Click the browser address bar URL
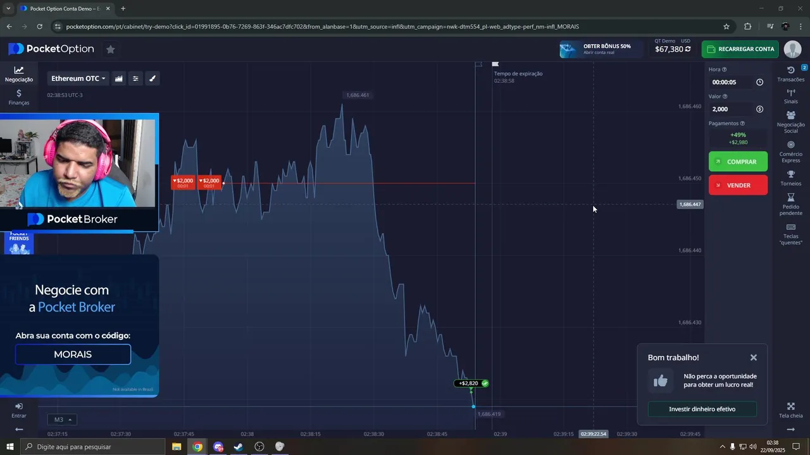This screenshot has width=810, height=455. point(322,27)
